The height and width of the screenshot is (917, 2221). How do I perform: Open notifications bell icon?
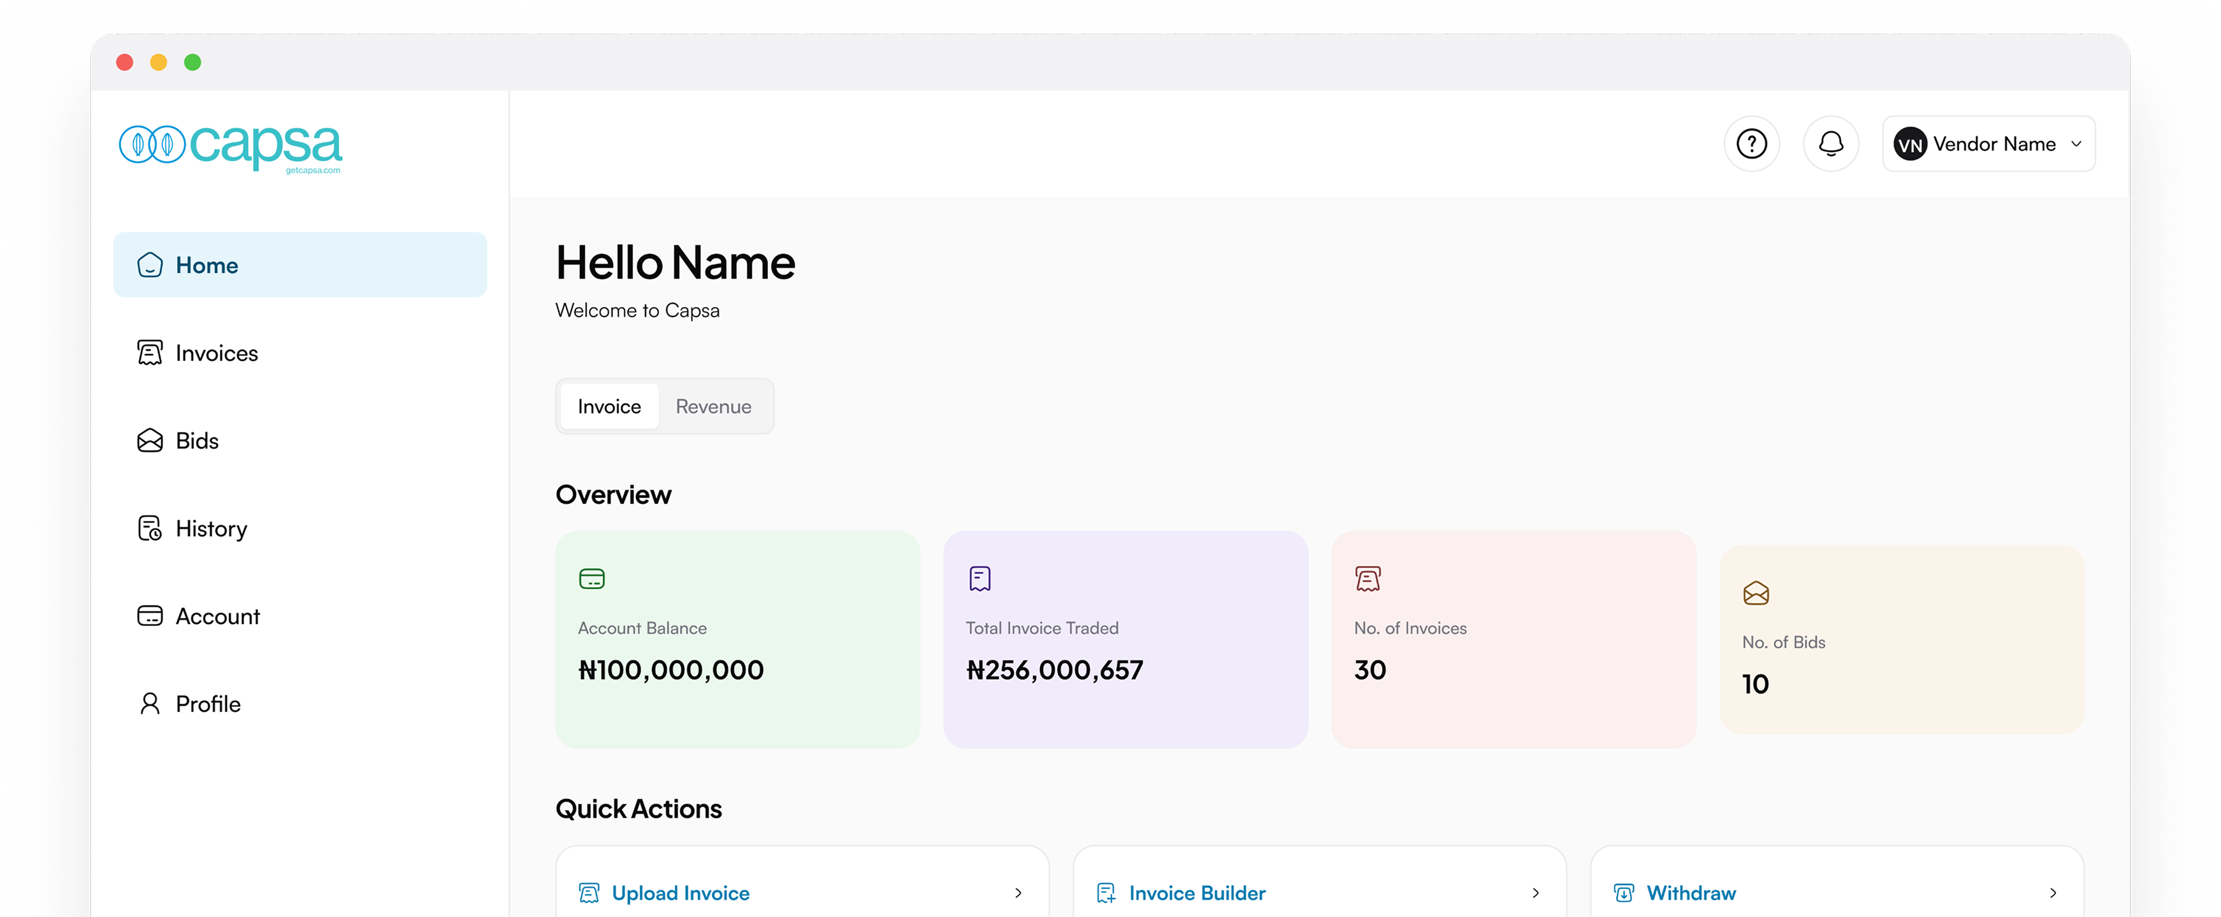coord(1830,144)
